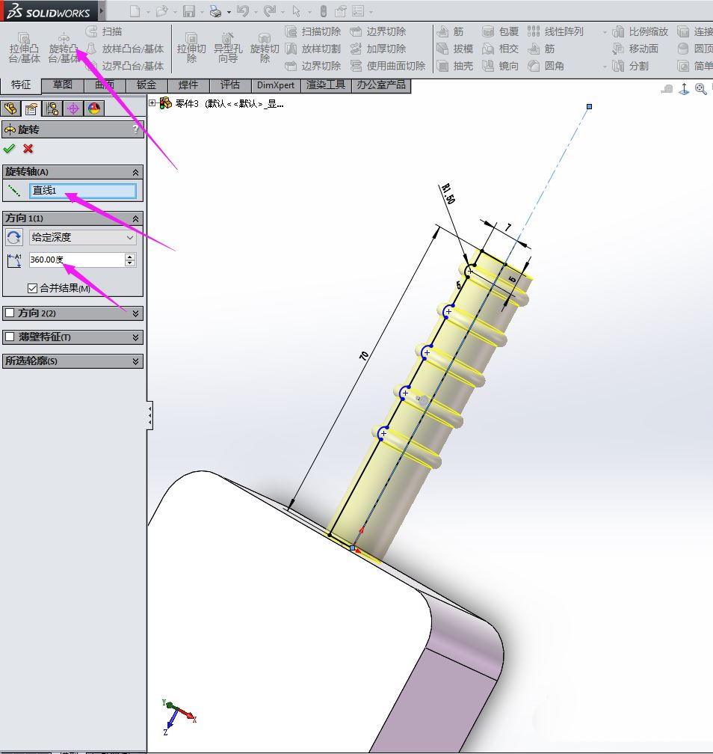Switch to the 草图 sketch tab
Image resolution: width=713 pixels, height=754 pixels.
pyautogui.click(x=63, y=85)
